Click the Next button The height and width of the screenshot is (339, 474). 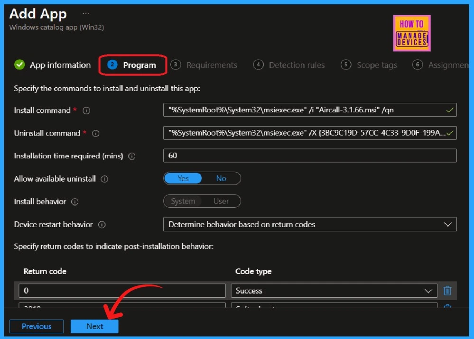click(94, 326)
